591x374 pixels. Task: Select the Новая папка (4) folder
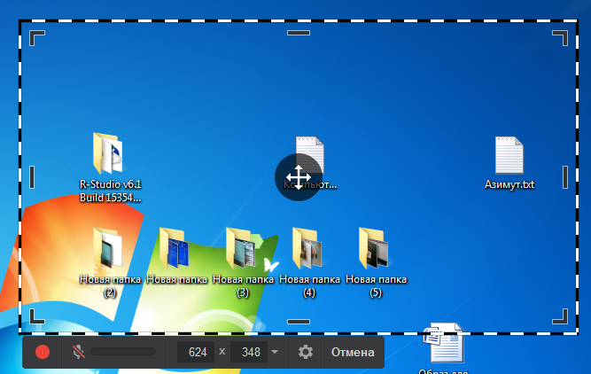point(307,248)
